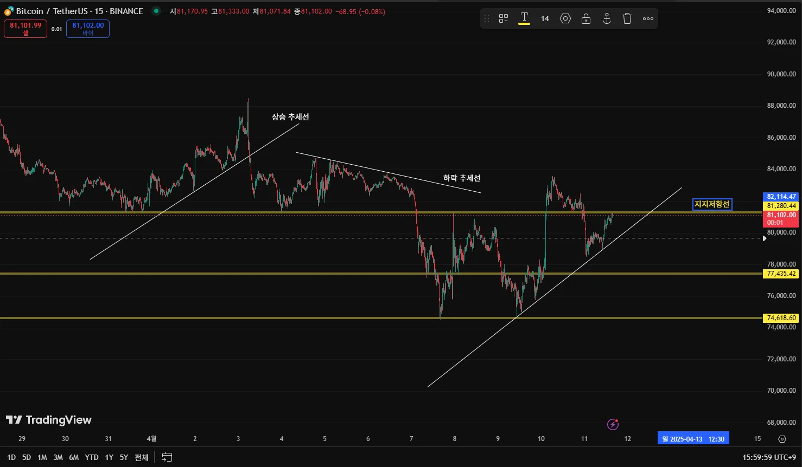Viewport: 802px width, 467px height.
Task: Open the 15:59:59 UTC+9 timezone menu
Action: [x=769, y=457]
